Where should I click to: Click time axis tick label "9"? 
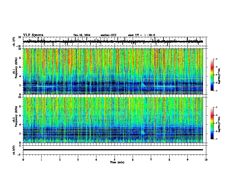187,160
